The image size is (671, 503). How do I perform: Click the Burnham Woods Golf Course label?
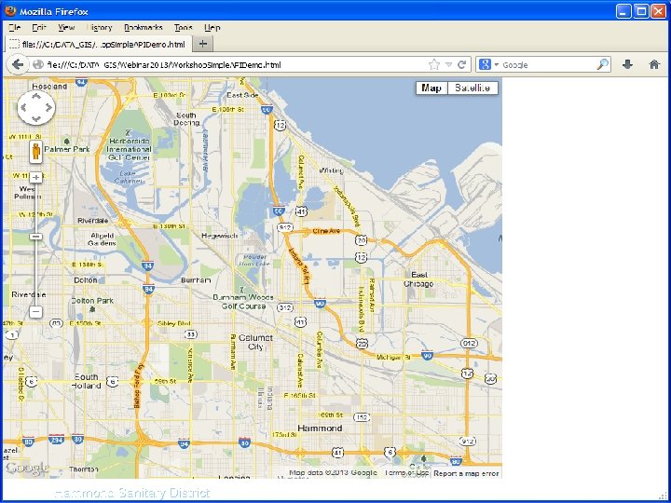point(243,302)
